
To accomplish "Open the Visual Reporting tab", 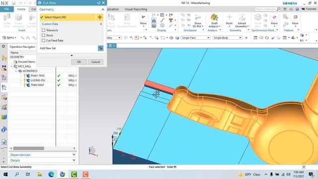I will pyautogui.click(x=136, y=9).
